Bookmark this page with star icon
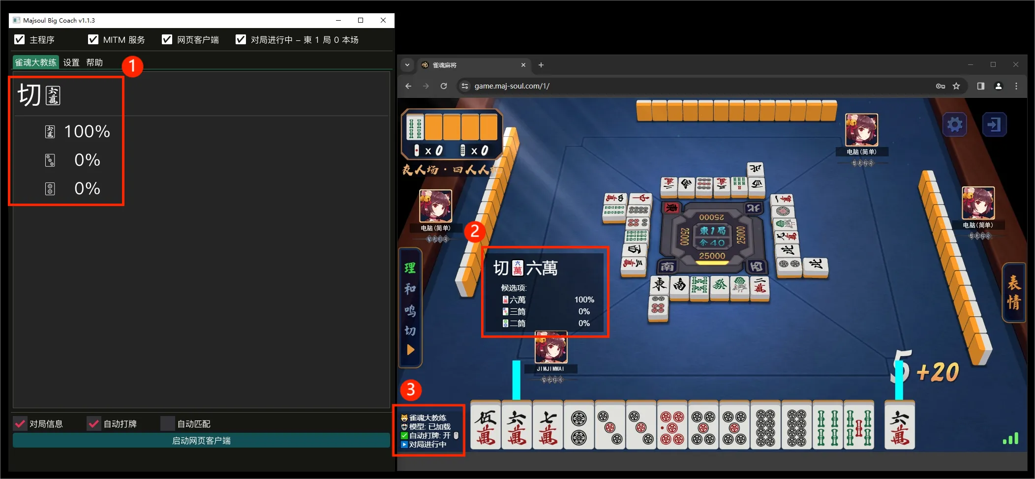Image resolution: width=1035 pixels, height=479 pixels. coord(956,86)
